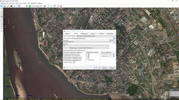Click the layers stack icon
179x100 pixels.
pos(45,6)
